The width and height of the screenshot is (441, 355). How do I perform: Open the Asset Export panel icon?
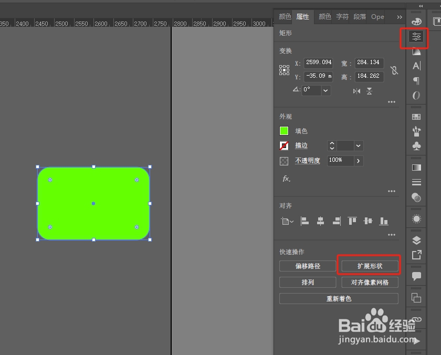[416, 255]
